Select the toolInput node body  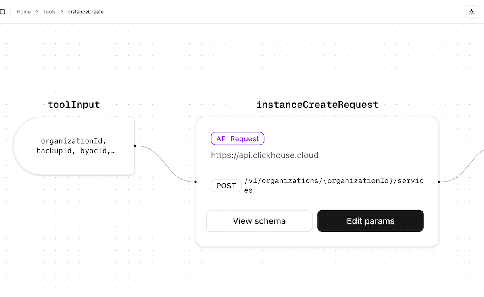tap(74, 146)
